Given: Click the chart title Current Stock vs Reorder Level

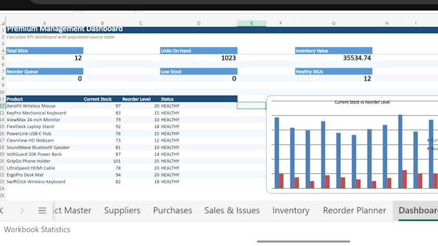Looking at the screenshot, I should 362,102.
